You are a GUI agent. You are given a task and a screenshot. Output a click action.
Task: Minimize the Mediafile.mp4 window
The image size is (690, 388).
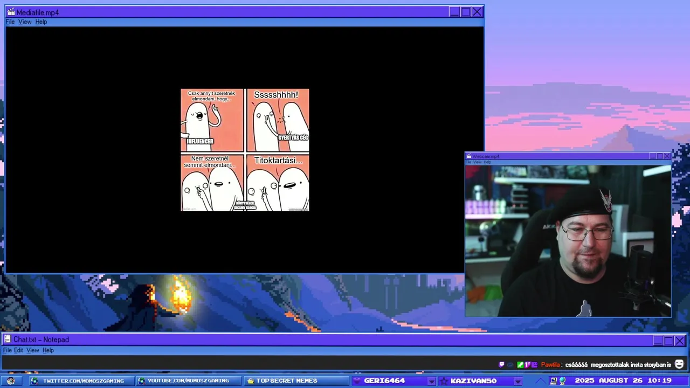click(x=454, y=12)
